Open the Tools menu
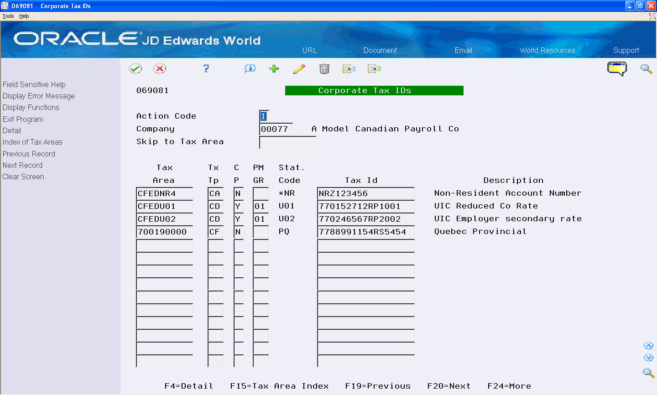Viewport: 657px width, 395px height. tap(8, 16)
